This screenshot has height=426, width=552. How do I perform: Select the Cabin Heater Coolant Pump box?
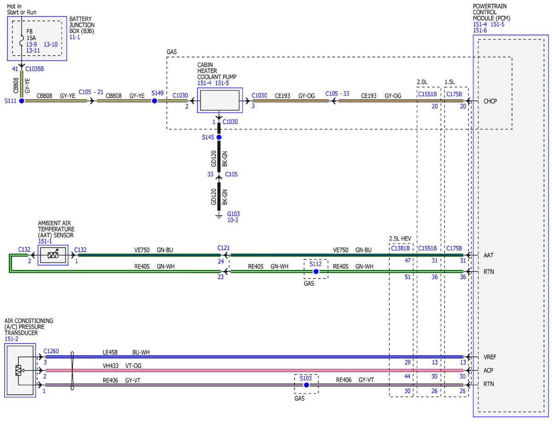coord(220,100)
